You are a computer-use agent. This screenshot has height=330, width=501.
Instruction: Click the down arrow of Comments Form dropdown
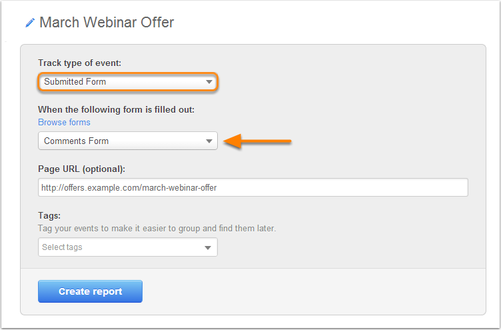point(209,141)
